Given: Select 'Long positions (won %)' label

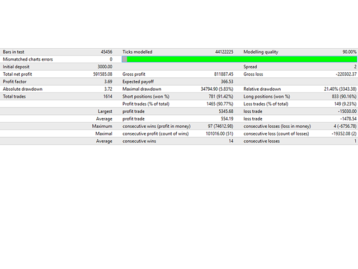Looking at the screenshot, I should [267, 96].
